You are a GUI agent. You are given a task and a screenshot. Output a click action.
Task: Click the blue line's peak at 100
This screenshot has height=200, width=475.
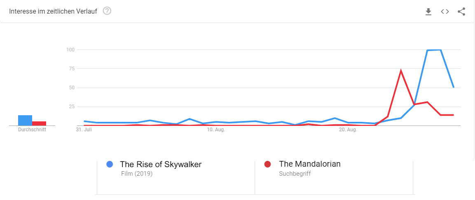(434, 50)
